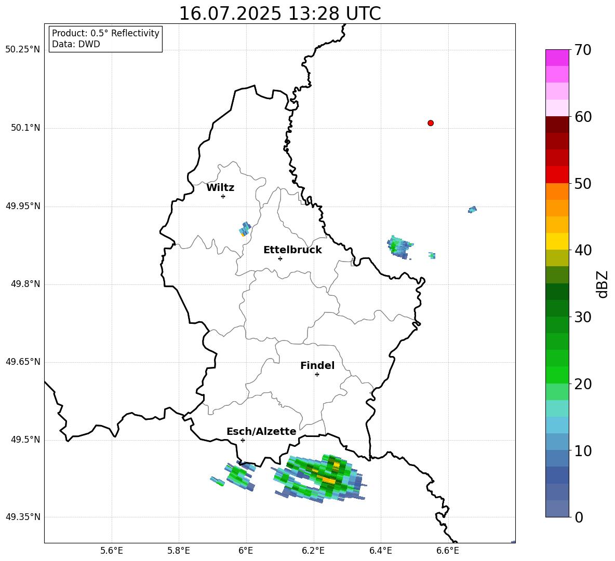Click the 49.95°N latitude label
615x561 pixels.
[23, 206]
